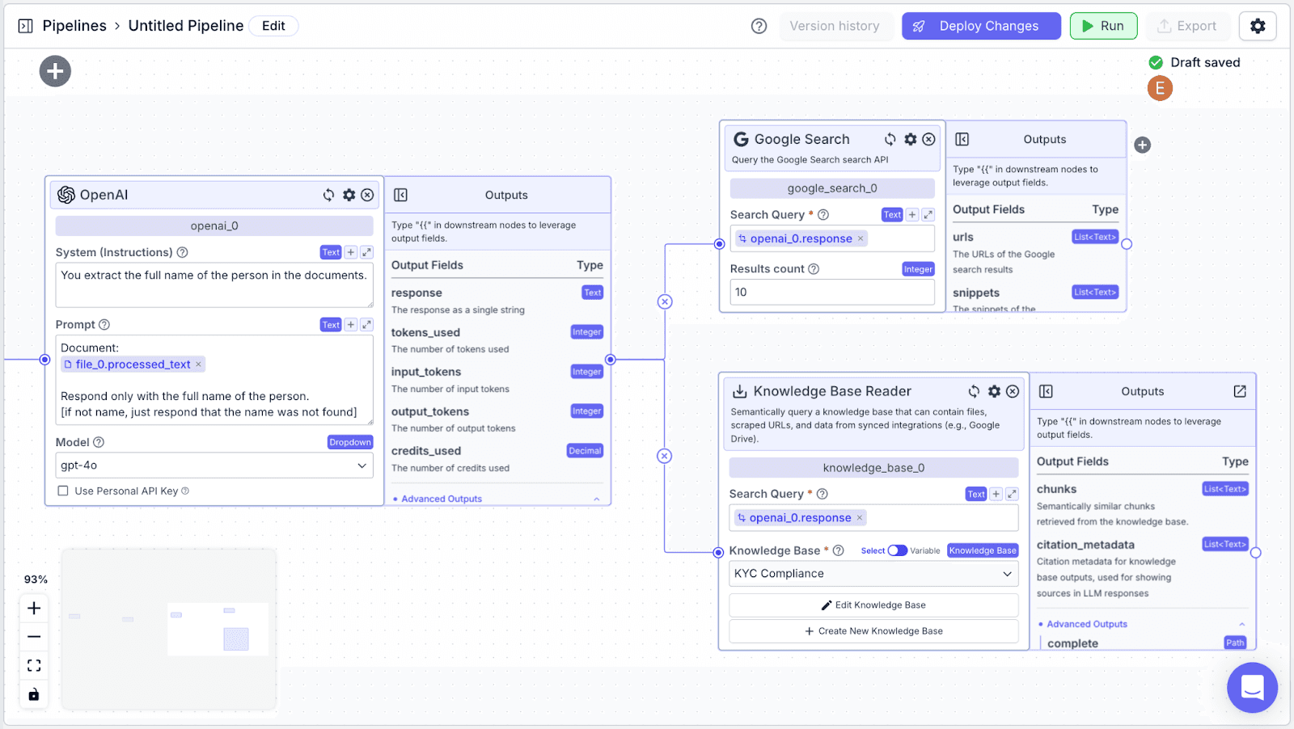Refresh the Knowledge Base Reader node
This screenshot has width=1294, height=729.
tap(974, 391)
